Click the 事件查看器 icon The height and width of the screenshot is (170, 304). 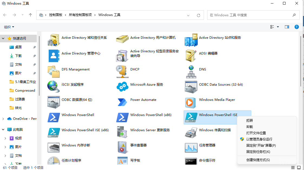122,147
